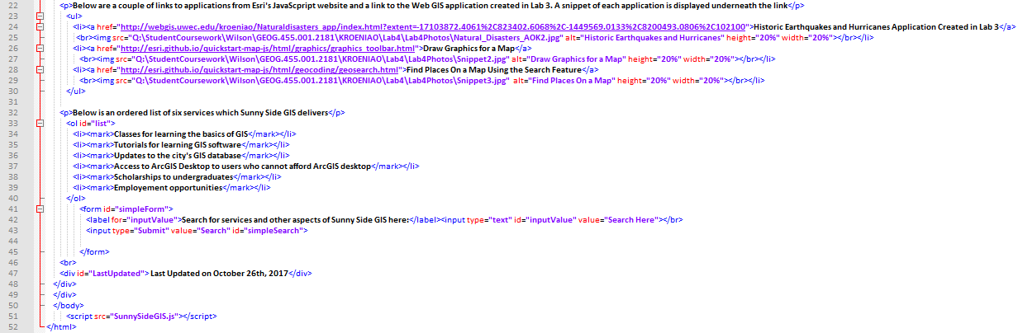Click the "LastUpdated" id attribute value

116,273
